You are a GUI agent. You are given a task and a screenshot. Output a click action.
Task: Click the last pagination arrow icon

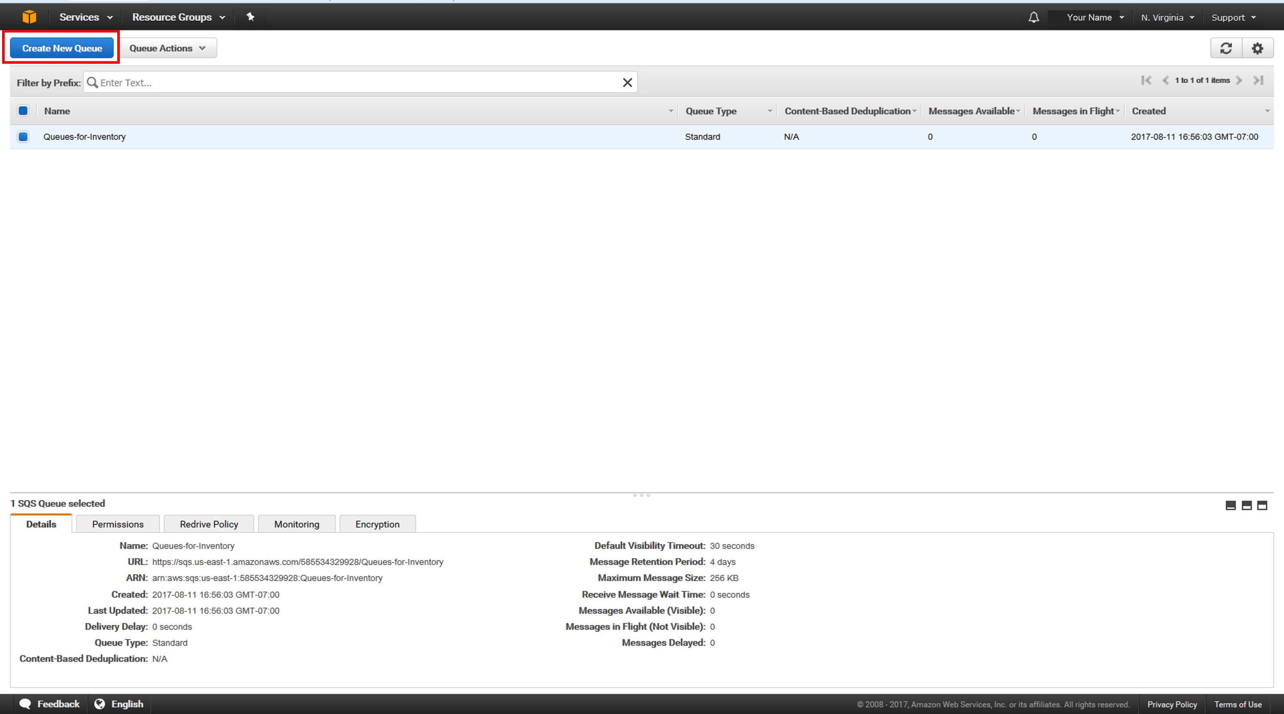(x=1258, y=81)
